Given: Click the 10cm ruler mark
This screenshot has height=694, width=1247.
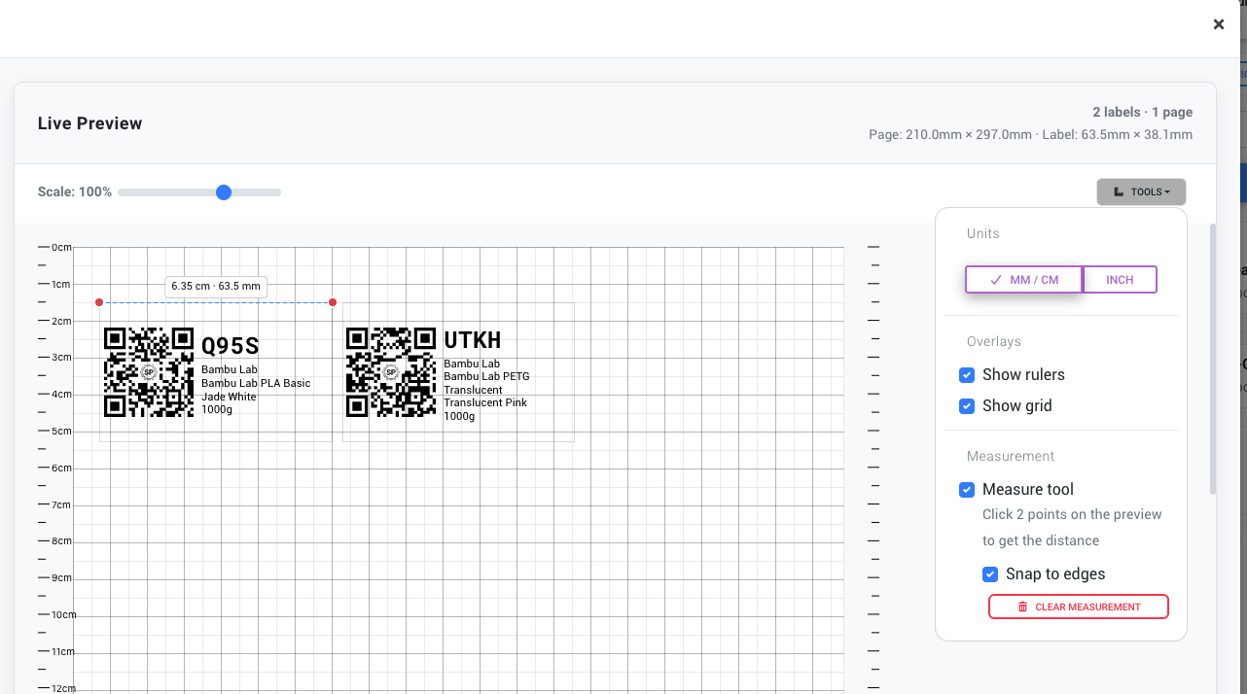Looking at the screenshot, I should point(63,614).
